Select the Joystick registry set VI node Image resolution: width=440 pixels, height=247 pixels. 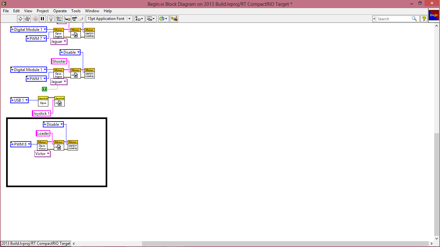tap(60, 101)
